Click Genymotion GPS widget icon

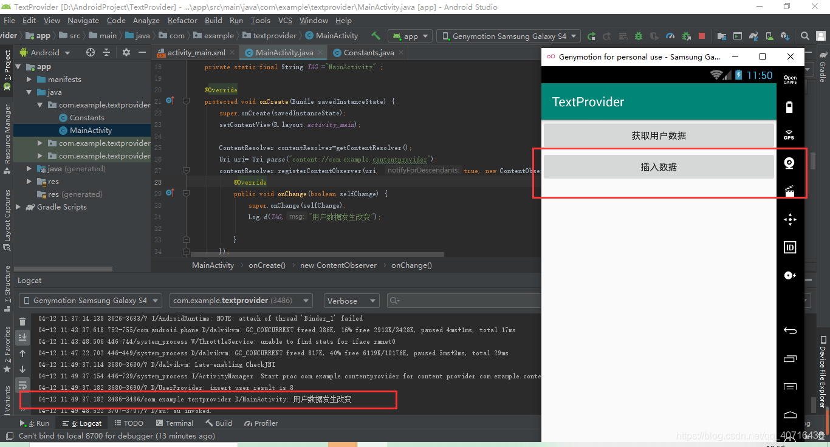789,135
